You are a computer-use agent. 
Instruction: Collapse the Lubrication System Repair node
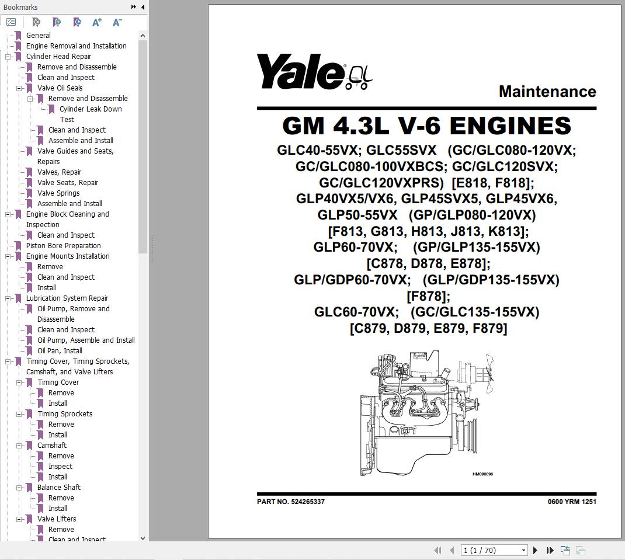[x=8, y=298]
